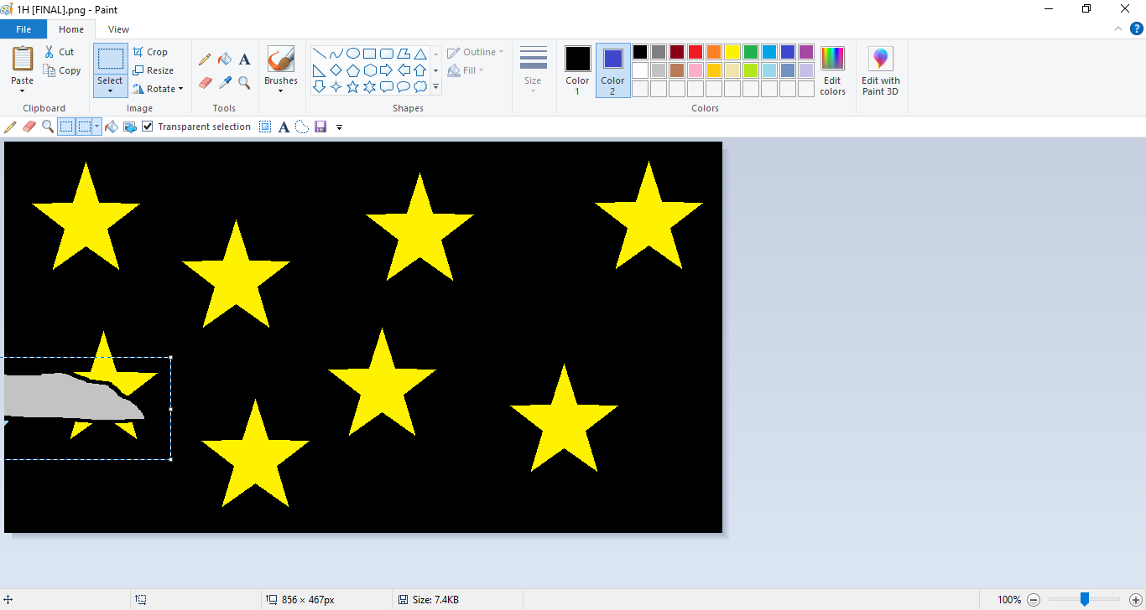Click the Crop button
1146x610 pixels.
coord(151,52)
